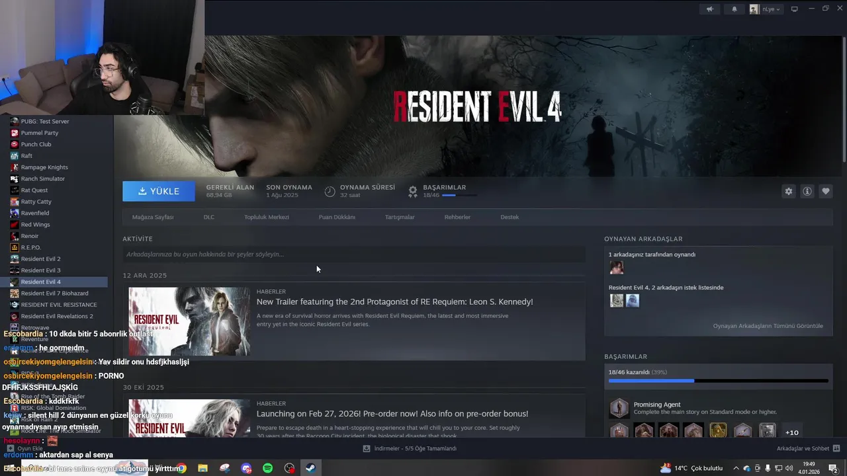847x476 pixels.
Task: Open the Steam announcements megaphone icon
Action: pos(710,9)
